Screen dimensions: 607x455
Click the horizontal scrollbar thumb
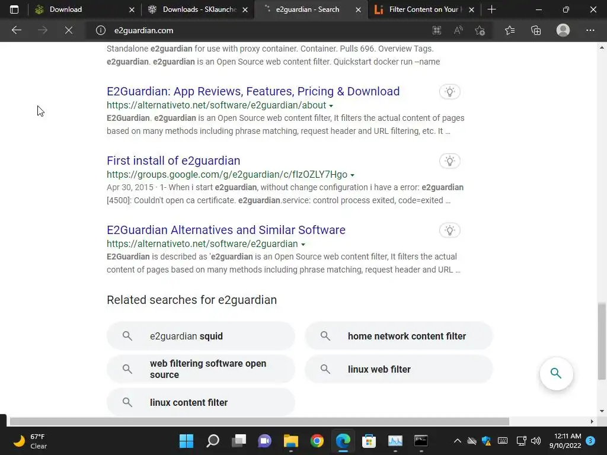[x=260, y=421]
